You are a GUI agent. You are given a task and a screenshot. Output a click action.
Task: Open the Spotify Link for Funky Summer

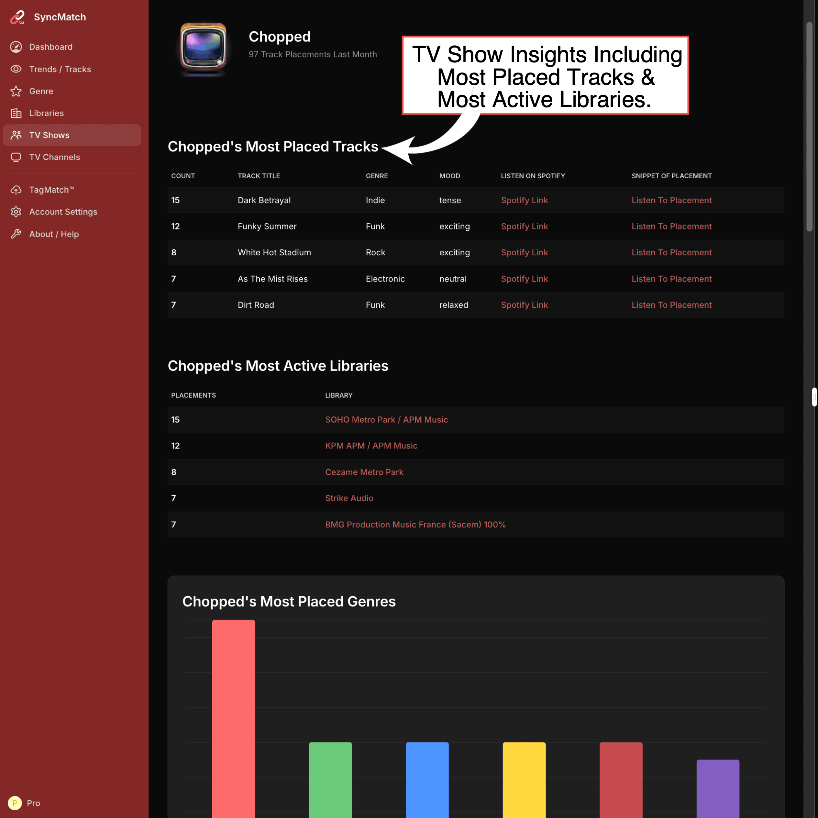pos(524,227)
